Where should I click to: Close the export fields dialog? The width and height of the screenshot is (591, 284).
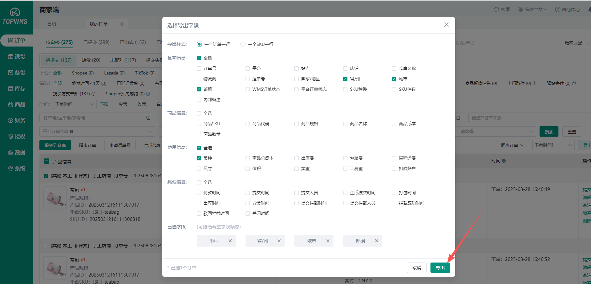pyautogui.click(x=446, y=25)
